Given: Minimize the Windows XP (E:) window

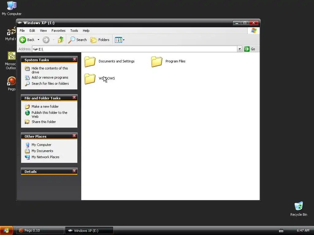Looking at the screenshot, I should pos(237,23).
